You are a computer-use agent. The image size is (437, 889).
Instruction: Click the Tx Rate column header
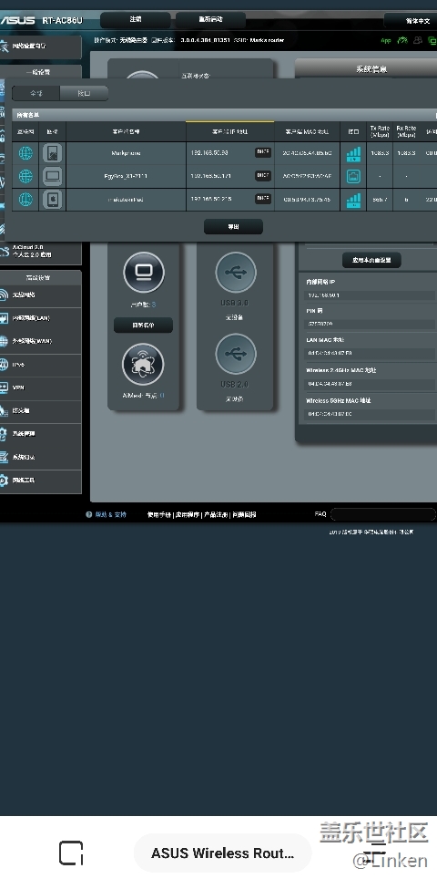380,131
